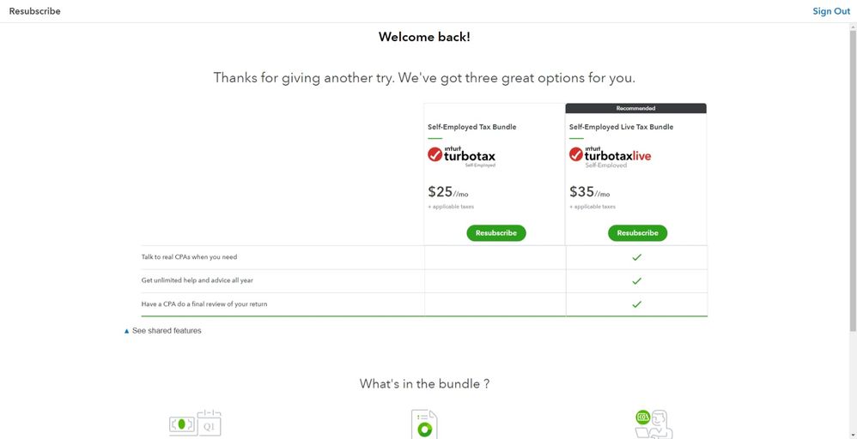The height and width of the screenshot is (439, 857).
Task: Click the TurboTax Live Self-Employed logo
Action: [x=609, y=156]
